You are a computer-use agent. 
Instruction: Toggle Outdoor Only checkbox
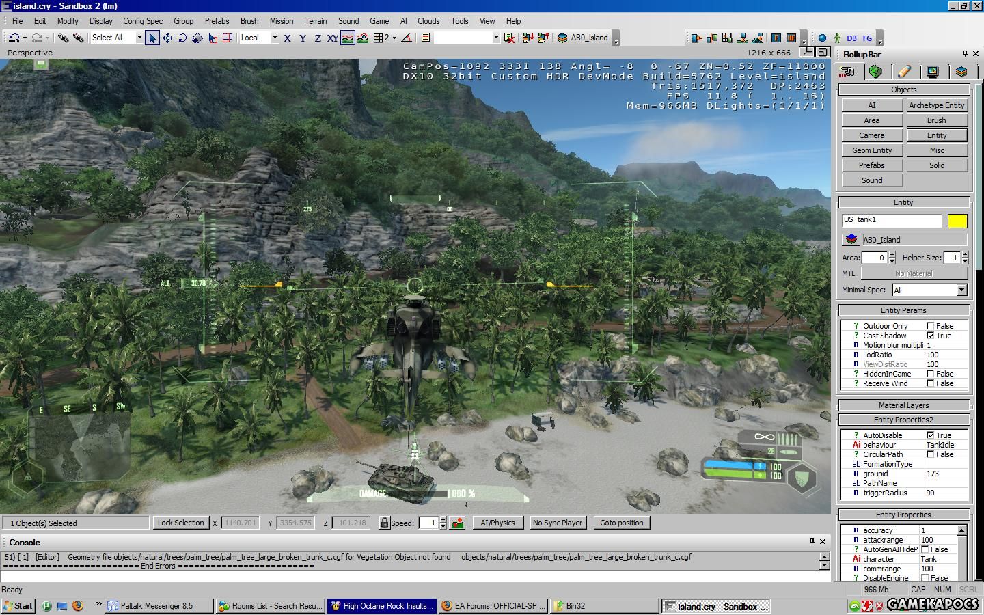[x=930, y=326]
